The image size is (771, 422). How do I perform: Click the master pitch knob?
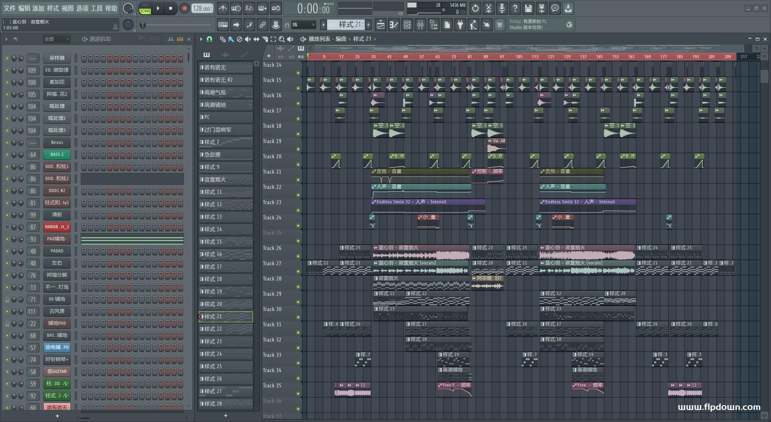pos(128,25)
